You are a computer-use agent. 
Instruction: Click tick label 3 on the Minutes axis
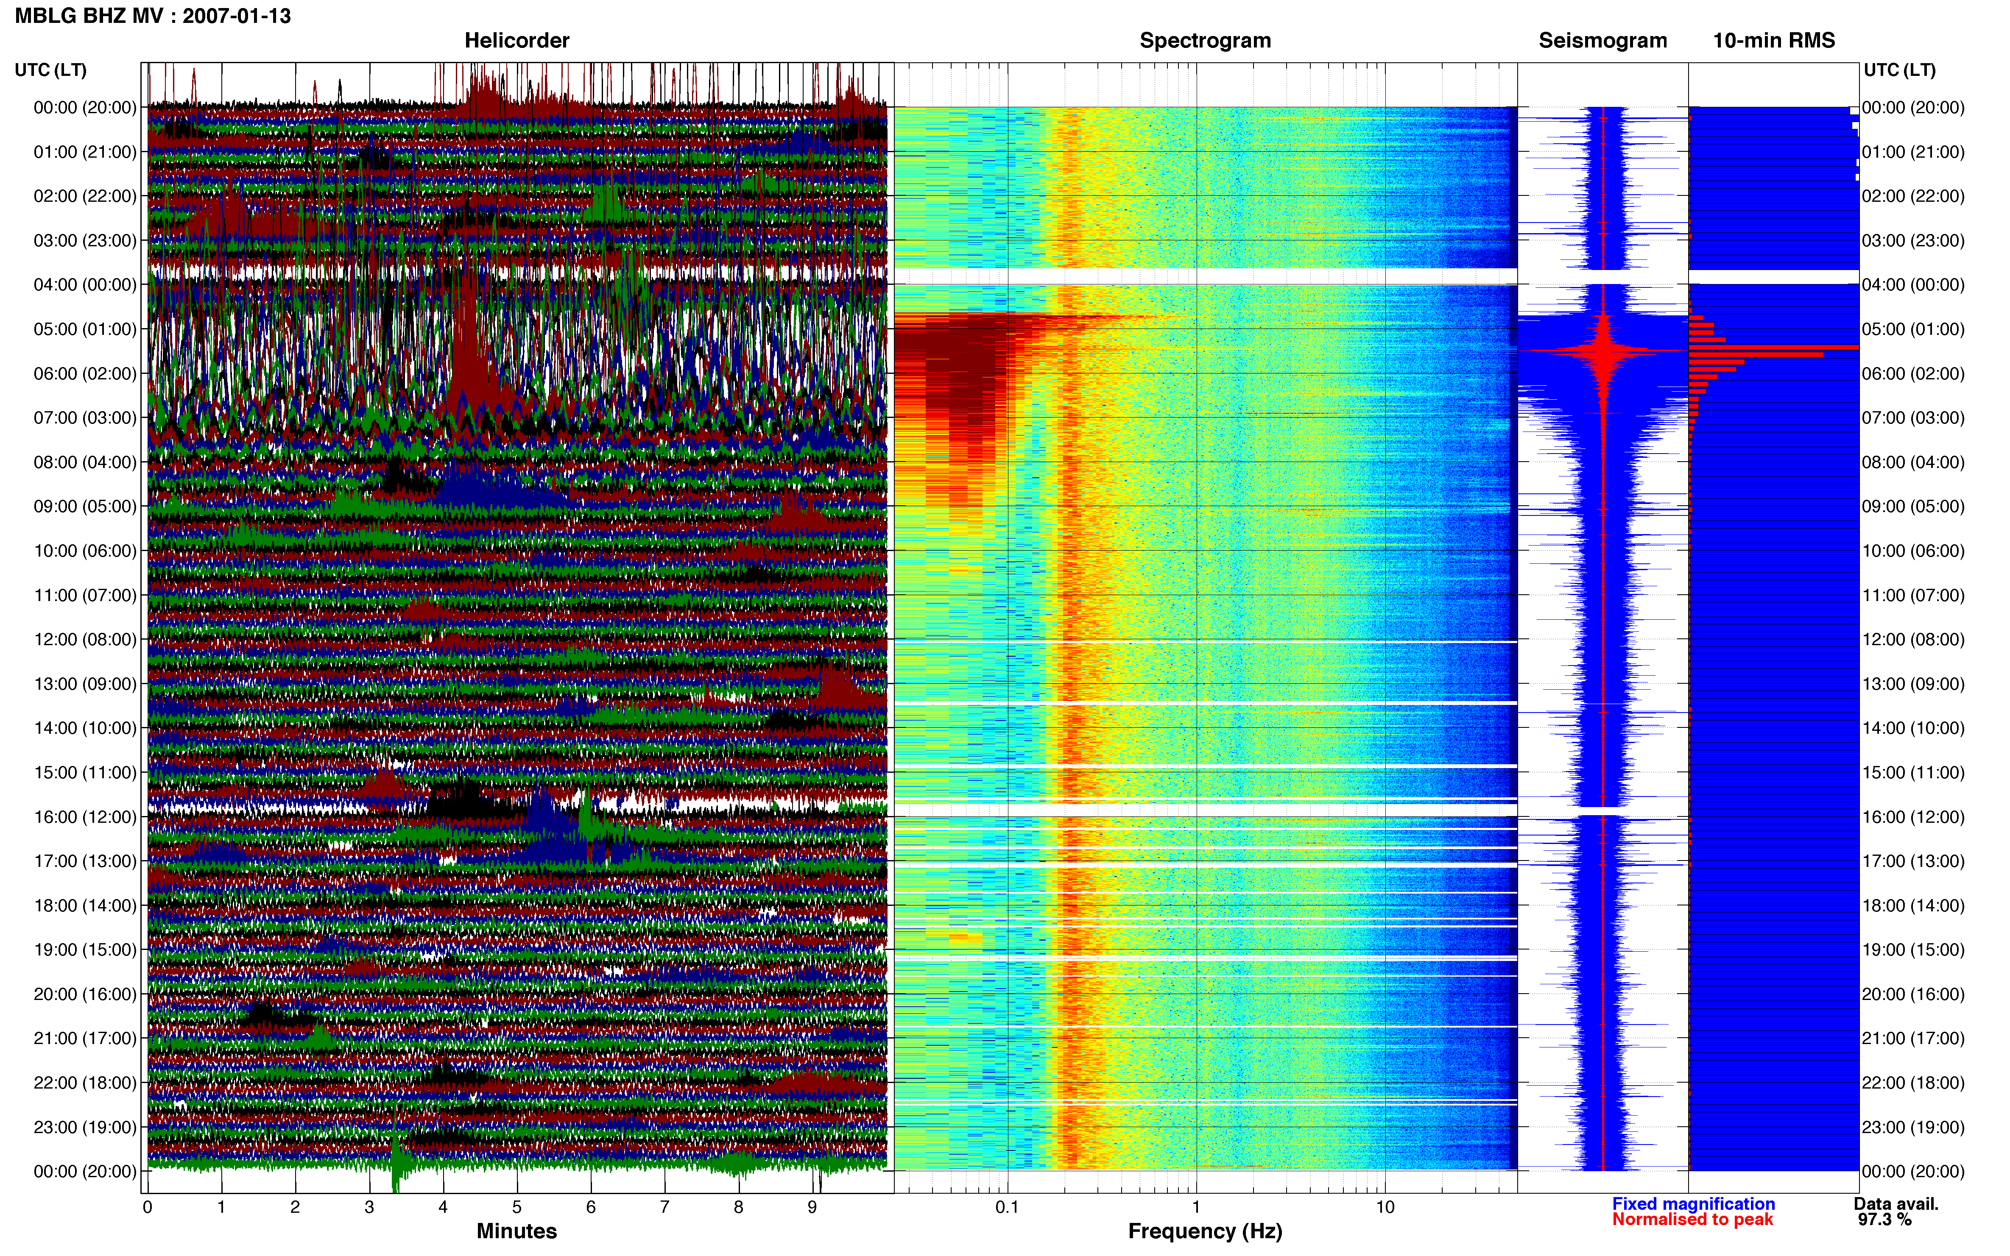click(369, 1208)
